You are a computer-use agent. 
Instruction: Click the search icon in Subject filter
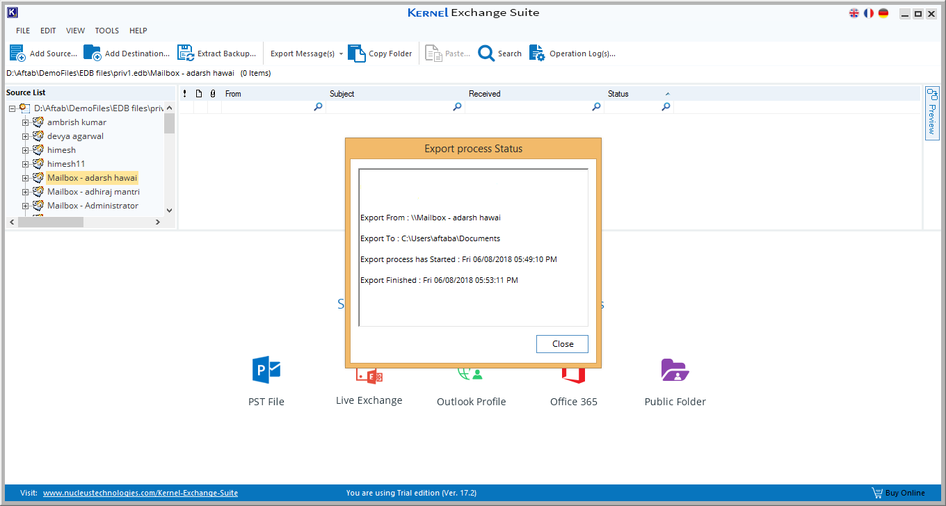coord(457,107)
